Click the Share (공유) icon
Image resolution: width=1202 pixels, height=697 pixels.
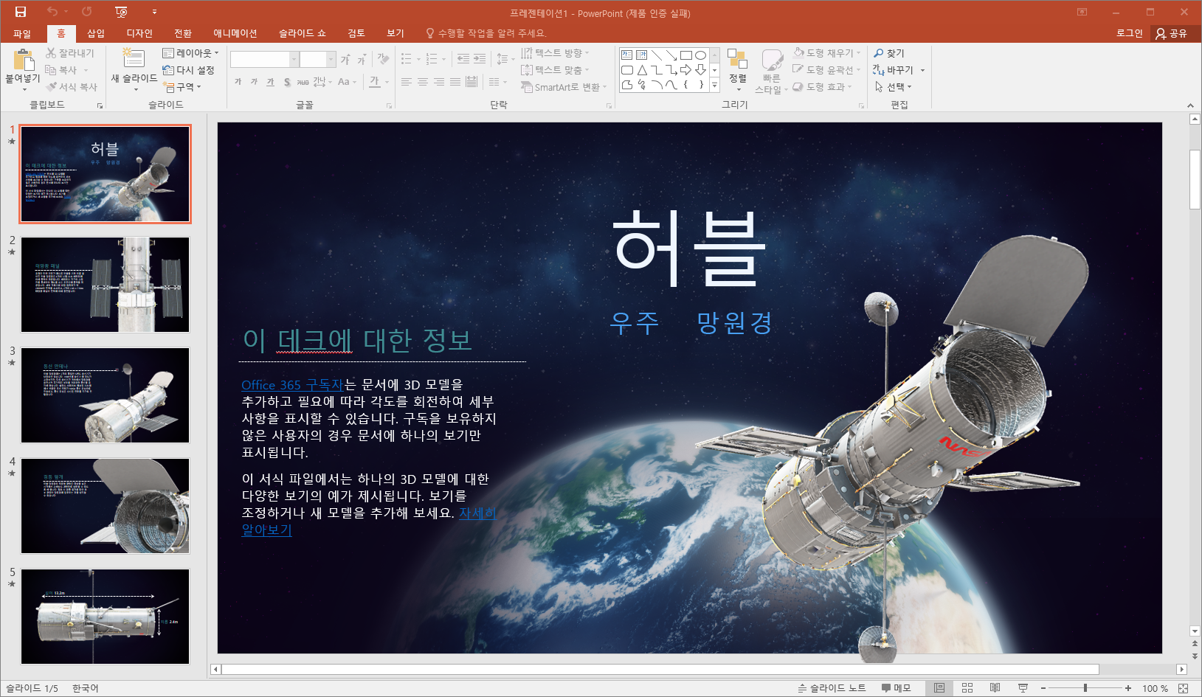coord(1161,33)
